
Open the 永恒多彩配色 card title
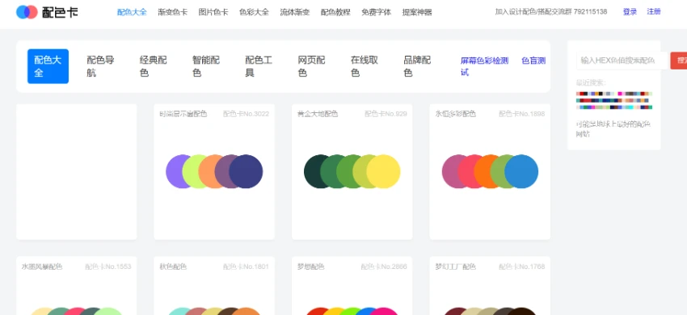coord(455,114)
